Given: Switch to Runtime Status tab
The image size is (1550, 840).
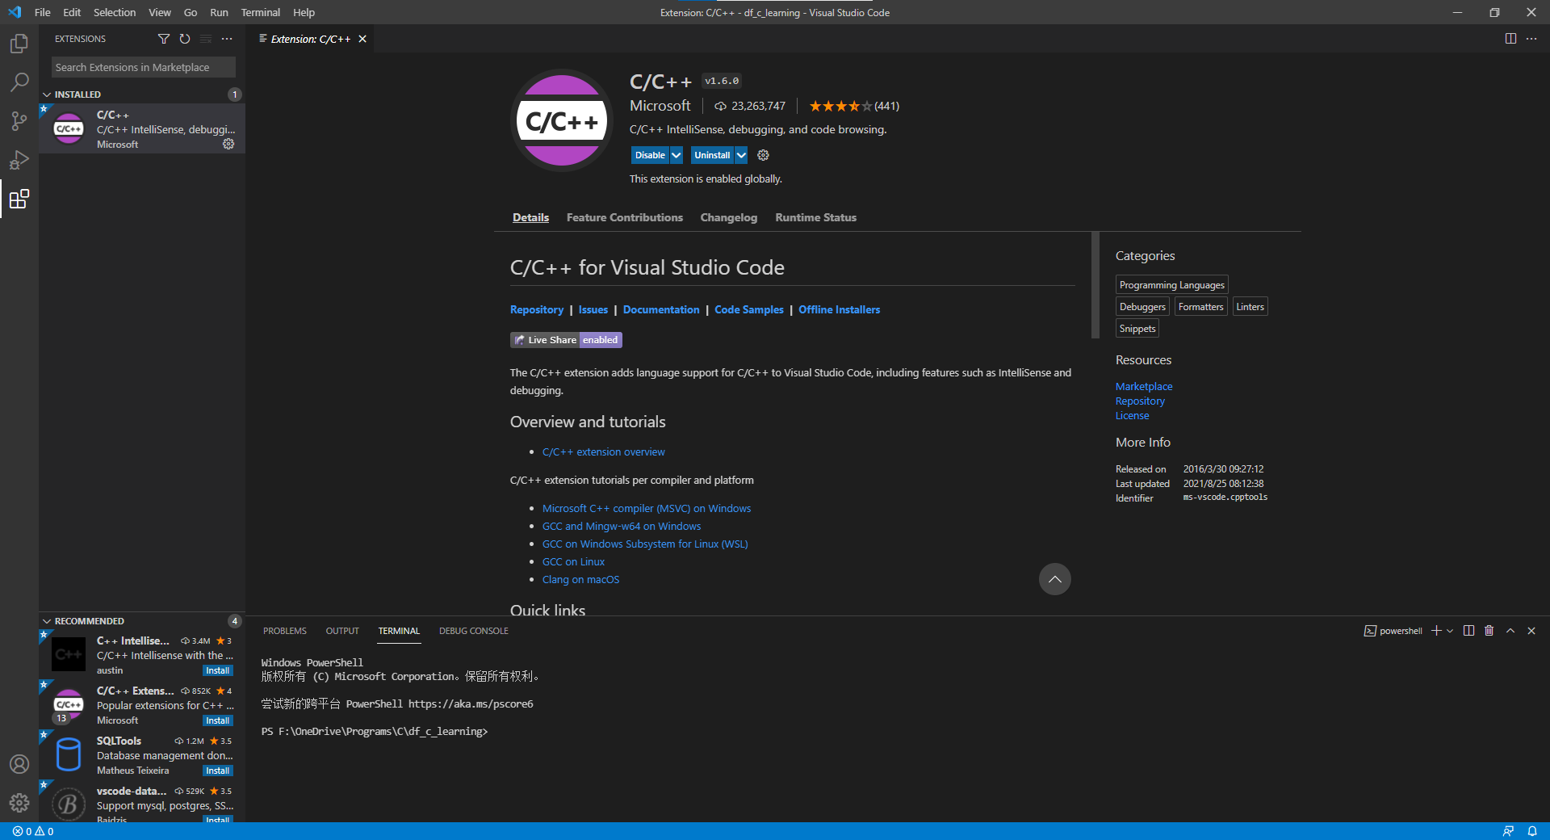Looking at the screenshot, I should [816, 217].
